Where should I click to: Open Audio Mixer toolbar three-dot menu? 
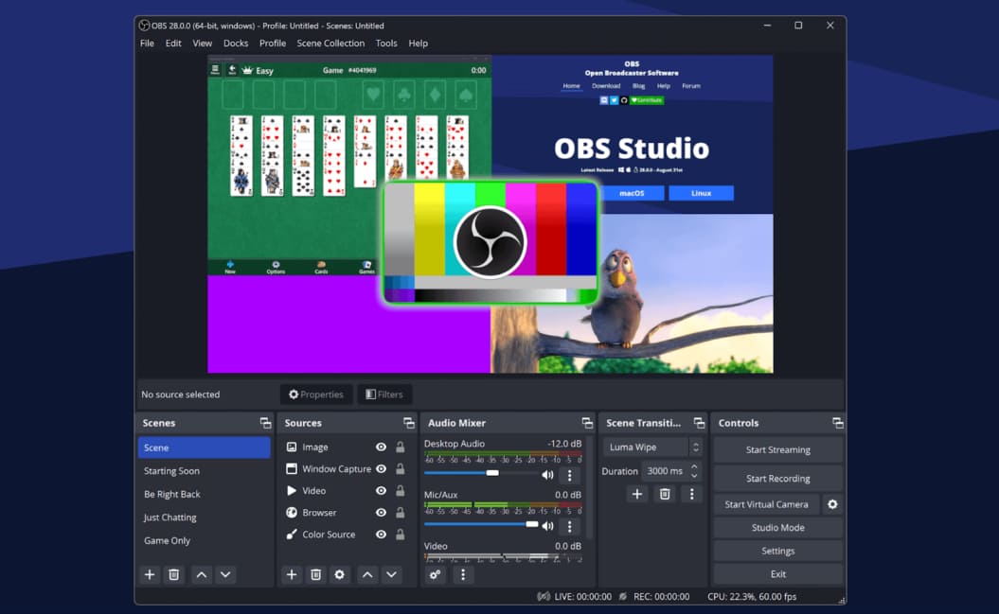(x=463, y=574)
